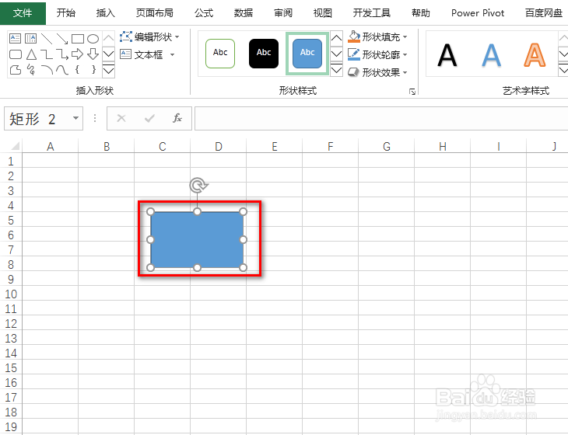
Task: Expand the shape styles gallery
Action: 337,69
